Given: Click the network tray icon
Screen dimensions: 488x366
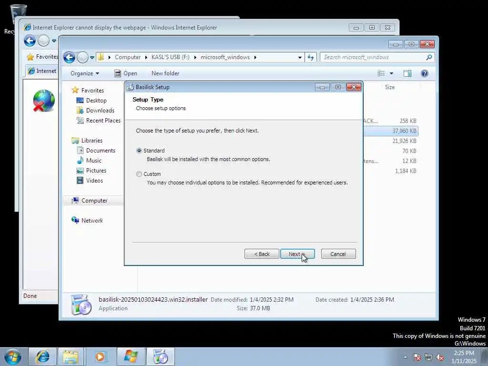Looking at the screenshot, I should 428,357.
